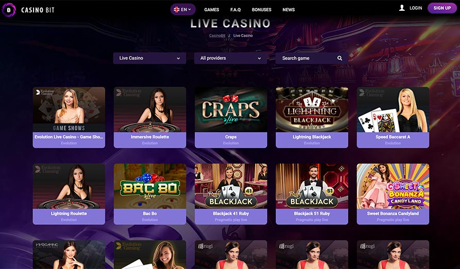Image resolution: width=460 pixels, height=269 pixels.
Task: Open the Immersive Roulette game tile
Action: tap(150, 117)
